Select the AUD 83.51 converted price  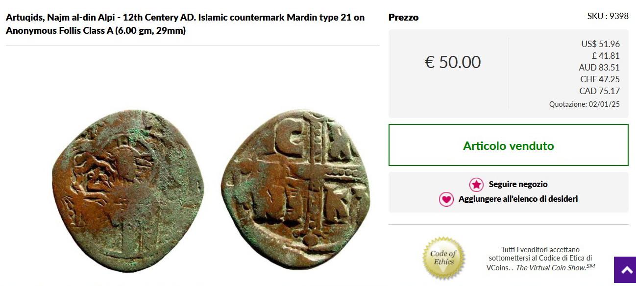pos(599,68)
